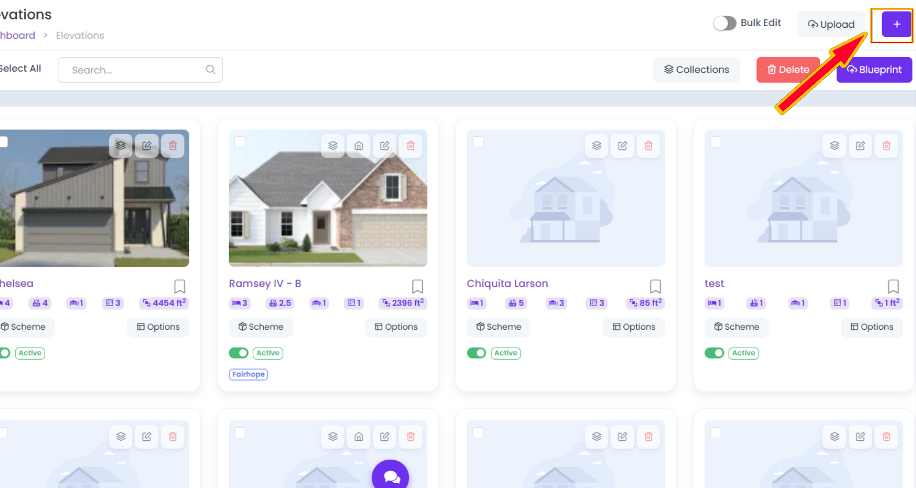Open Scheme for Ramsey IV - B
The image size is (916, 488).
(261, 327)
